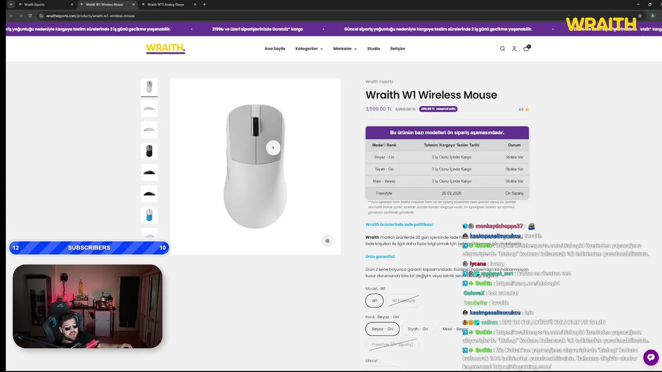Open Chrome profile avatar

click(x=653, y=16)
